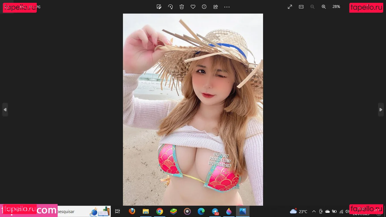Open the current zoom level selector
The width and height of the screenshot is (386, 217).
pos(336,7)
